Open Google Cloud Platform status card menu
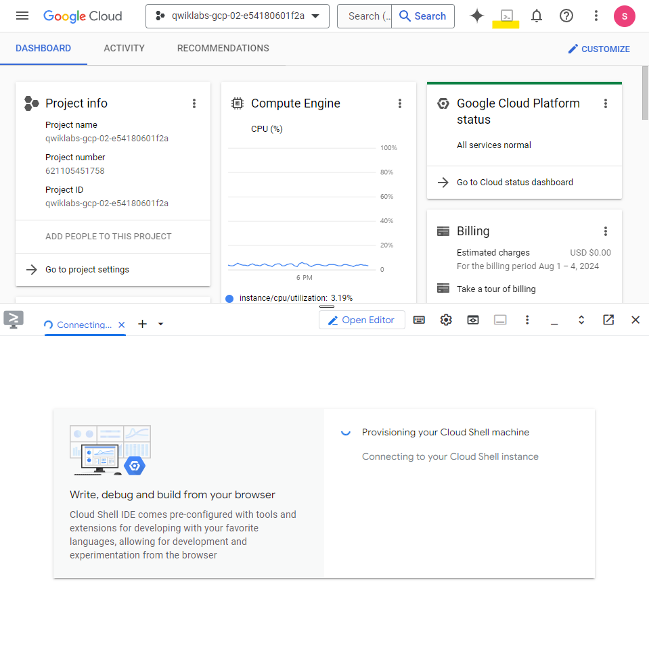The width and height of the screenshot is (649, 647). (606, 103)
